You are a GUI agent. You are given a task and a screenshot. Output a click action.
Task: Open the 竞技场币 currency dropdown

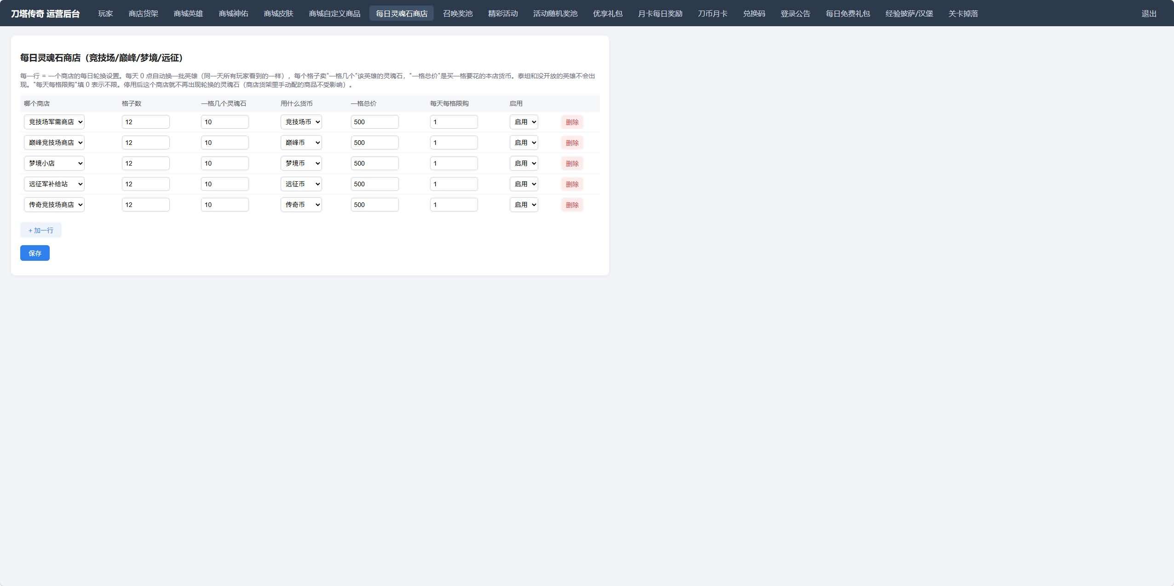[x=301, y=122]
